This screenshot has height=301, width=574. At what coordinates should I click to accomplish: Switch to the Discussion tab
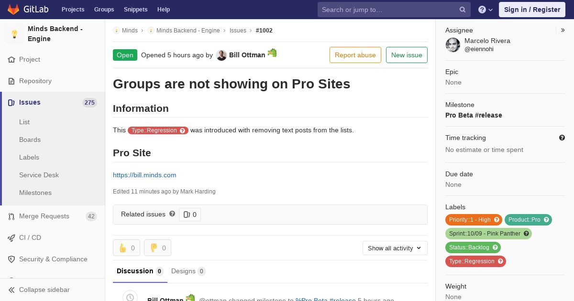(x=140, y=271)
